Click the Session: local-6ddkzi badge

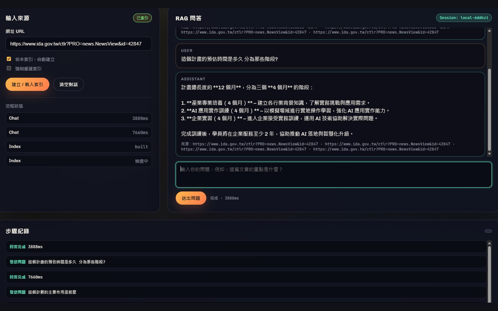(464, 18)
